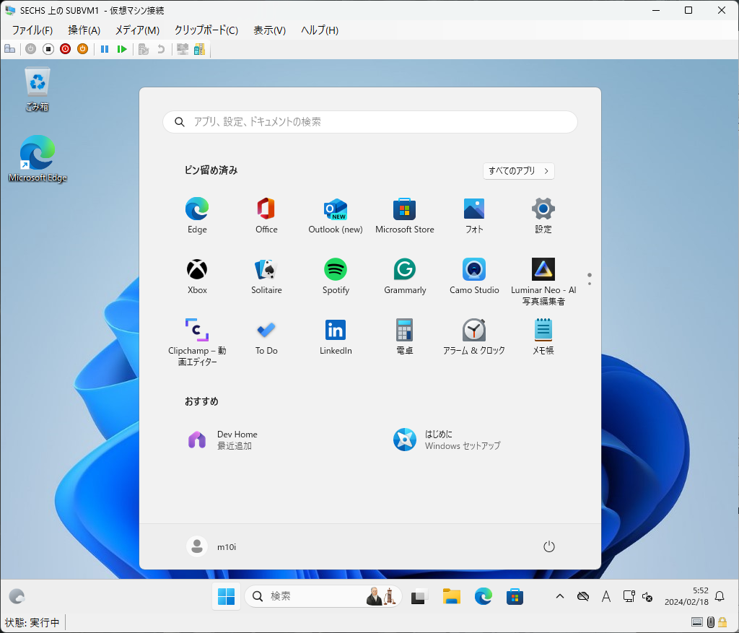Click the green Reset icon in the toolbar
Image resolution: width=739 pixels, height=633 pixels.
coord(122,49)
